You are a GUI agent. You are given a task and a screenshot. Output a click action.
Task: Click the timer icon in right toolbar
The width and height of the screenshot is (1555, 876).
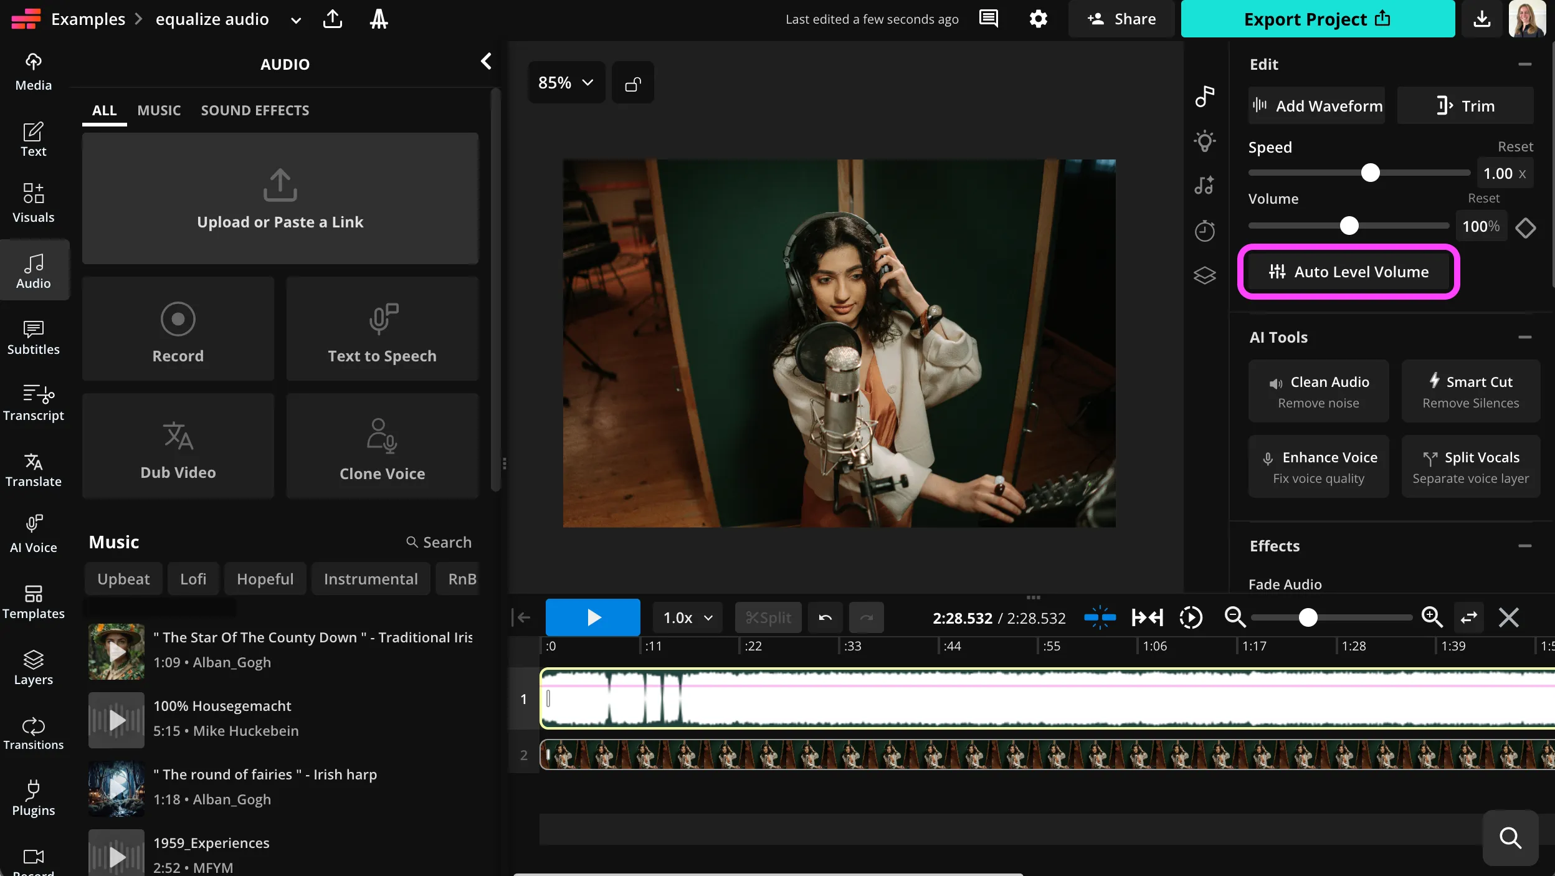[x=1204, y=231]
